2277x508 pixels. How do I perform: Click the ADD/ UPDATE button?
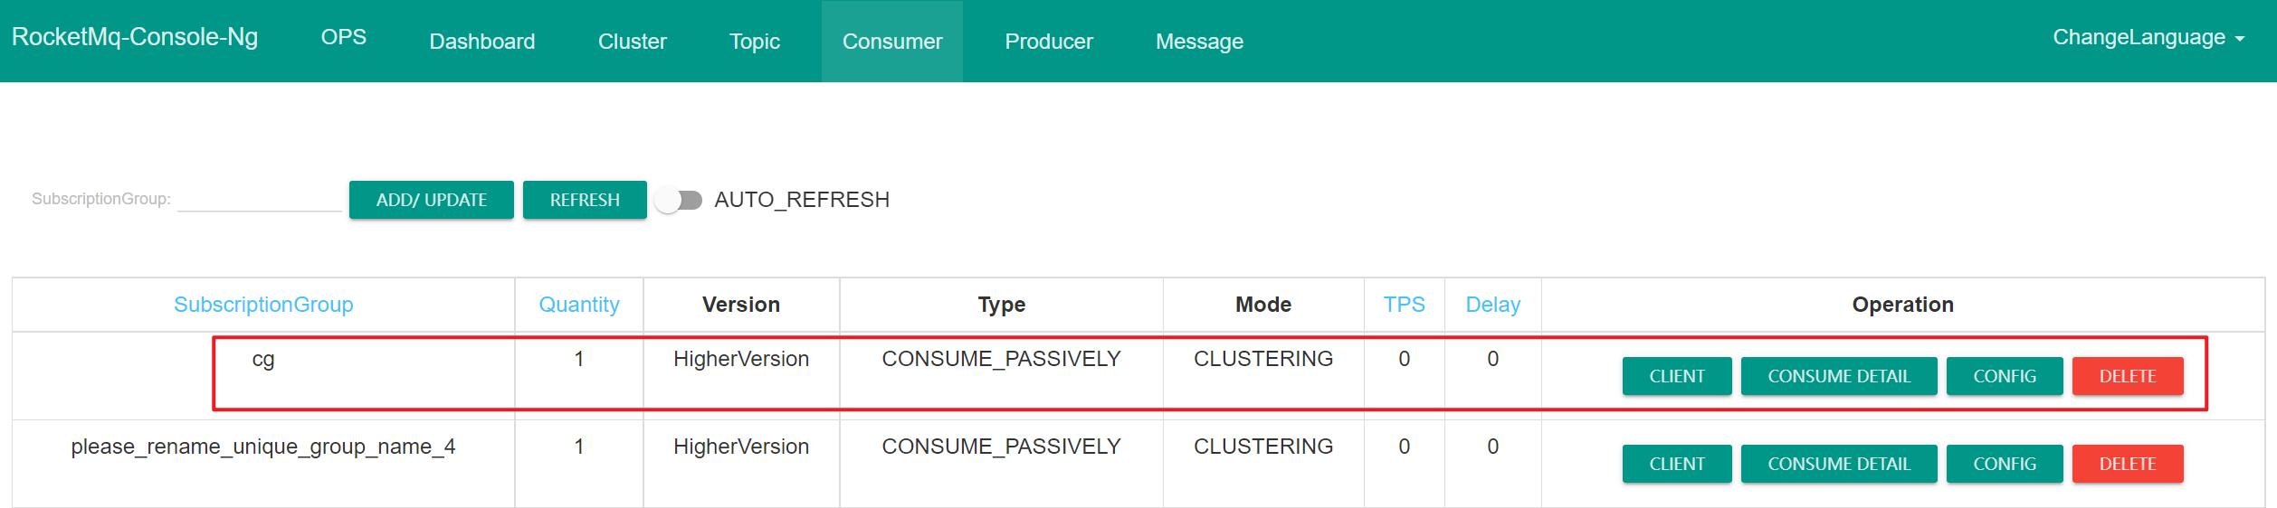point(431,200)
